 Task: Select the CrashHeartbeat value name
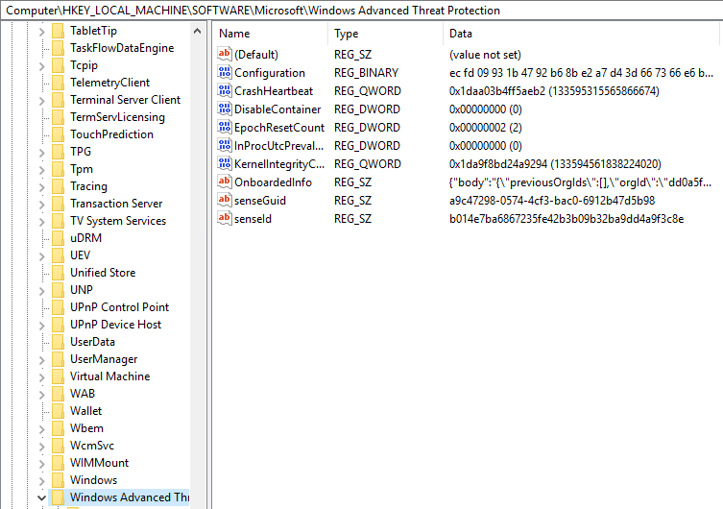tap(274, 91)
